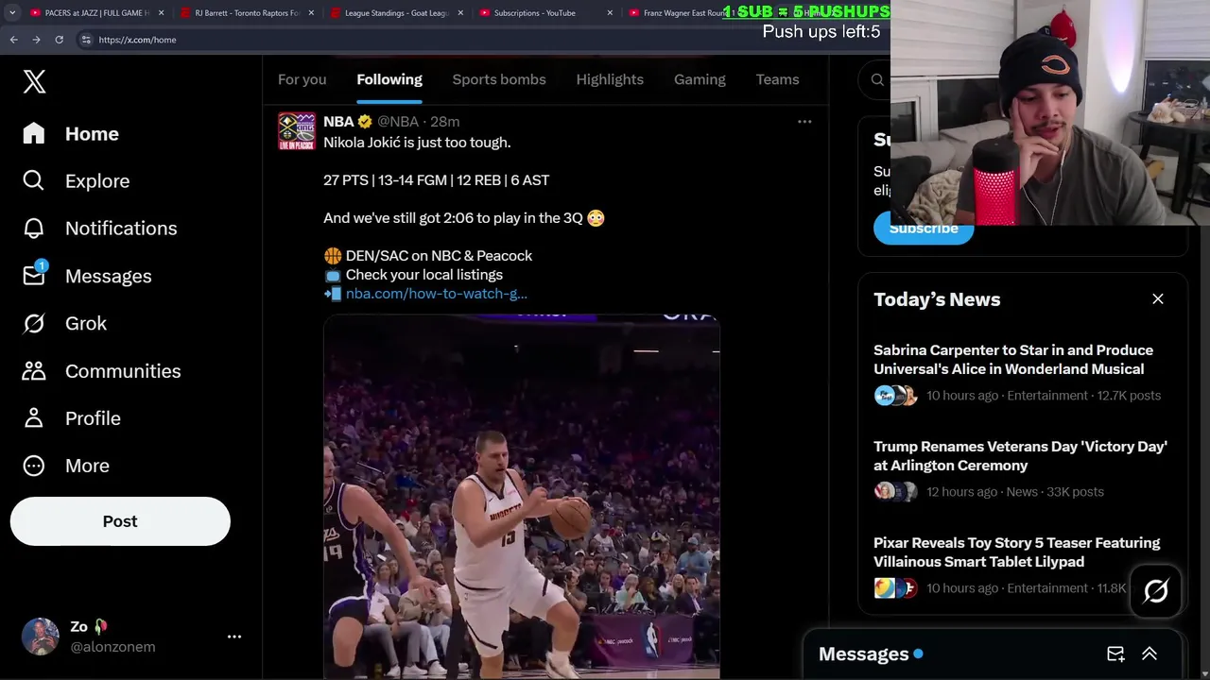The image size is (1210, 680).
Task: Click the Home house icon
Action: pyautogui.click(x=34, y=133)
